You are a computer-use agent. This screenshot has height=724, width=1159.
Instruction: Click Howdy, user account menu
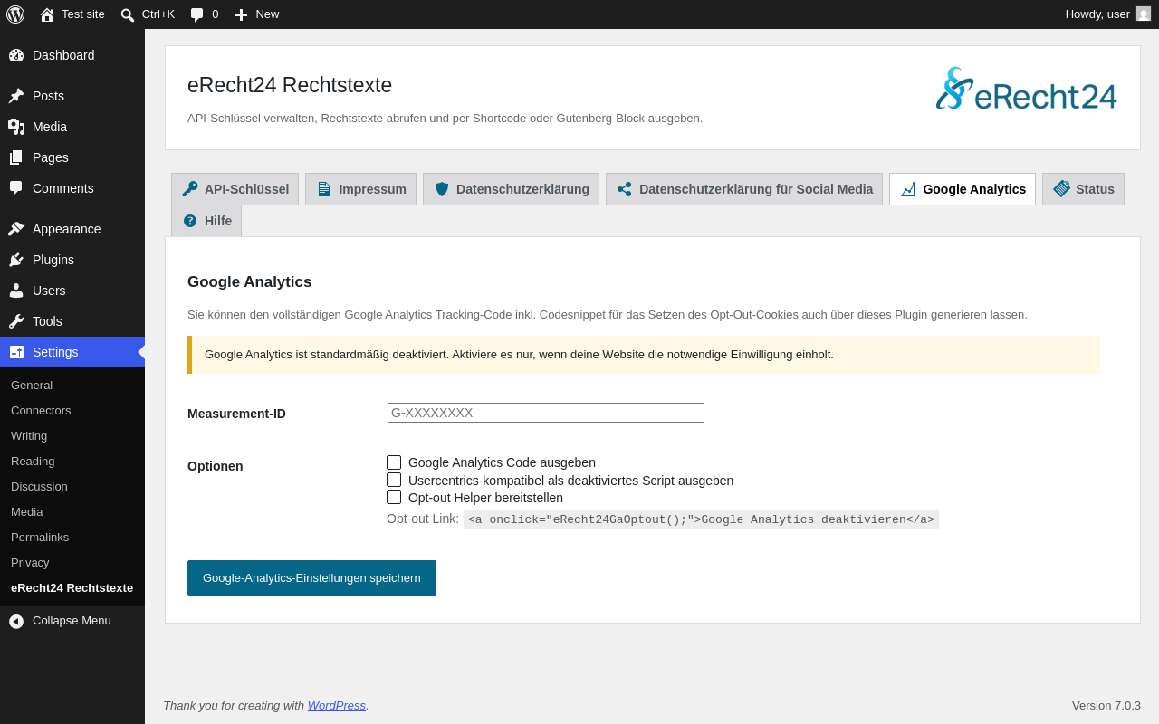[x=1107, y=14]
